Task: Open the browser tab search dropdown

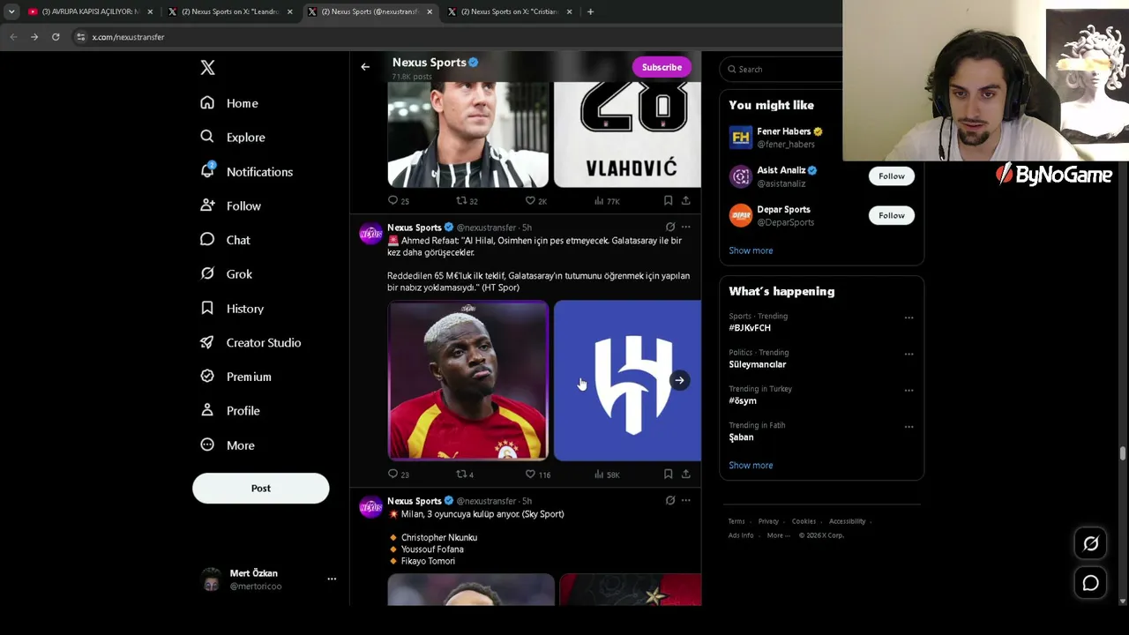Action: tap(11, 11)
